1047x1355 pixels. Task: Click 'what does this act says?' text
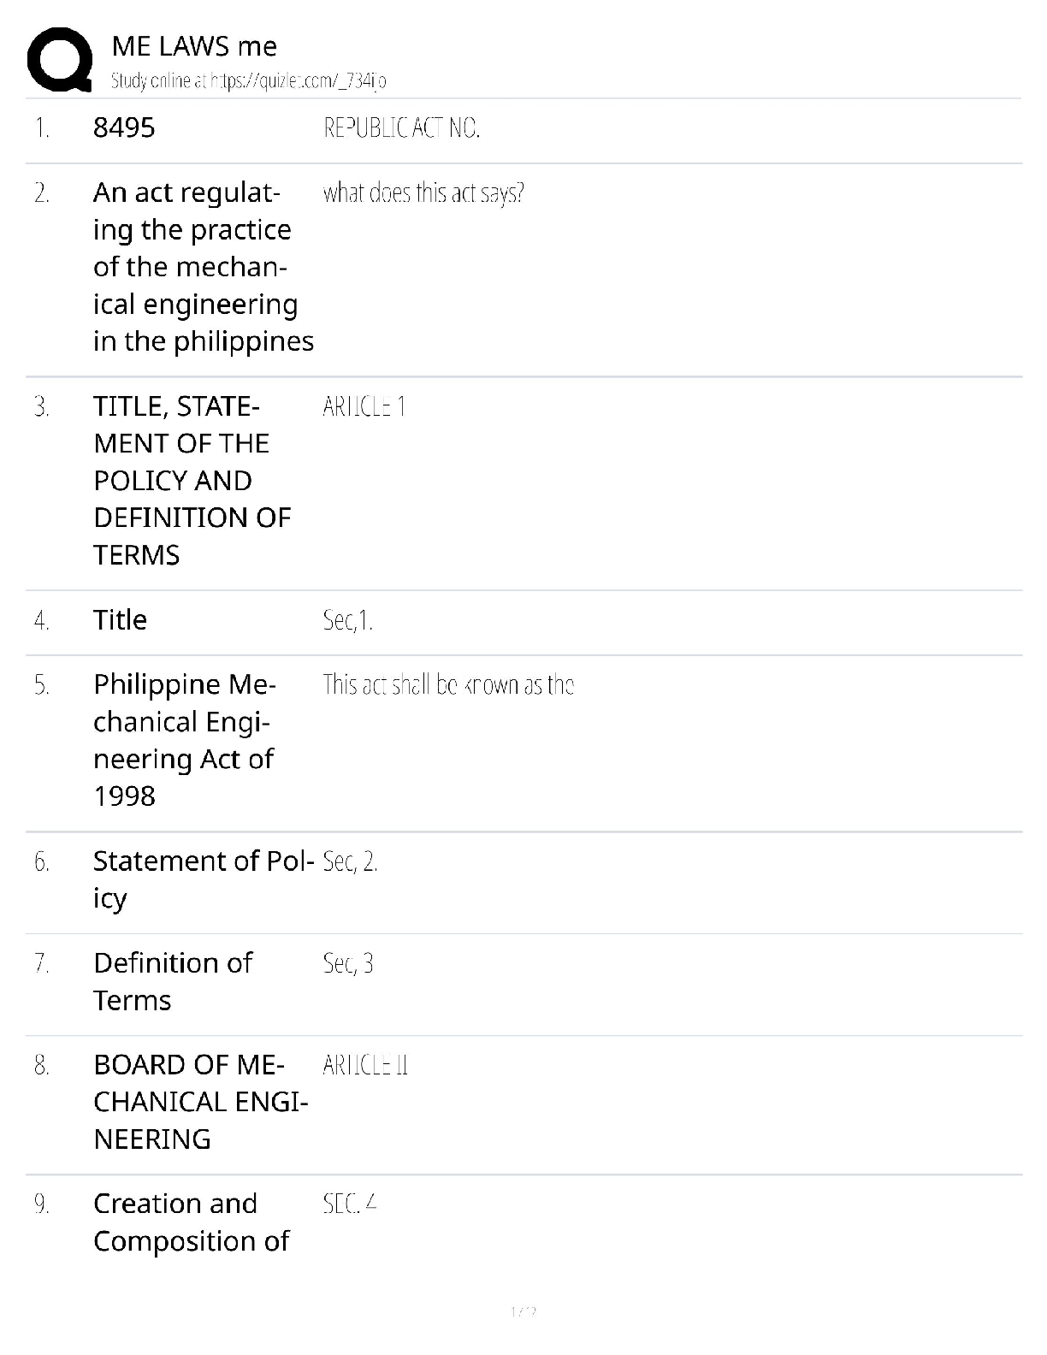click(x=423, y=193)
